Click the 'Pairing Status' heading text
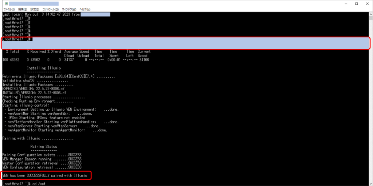This screenshot has height=186, width=373. [x=44, y=147]
